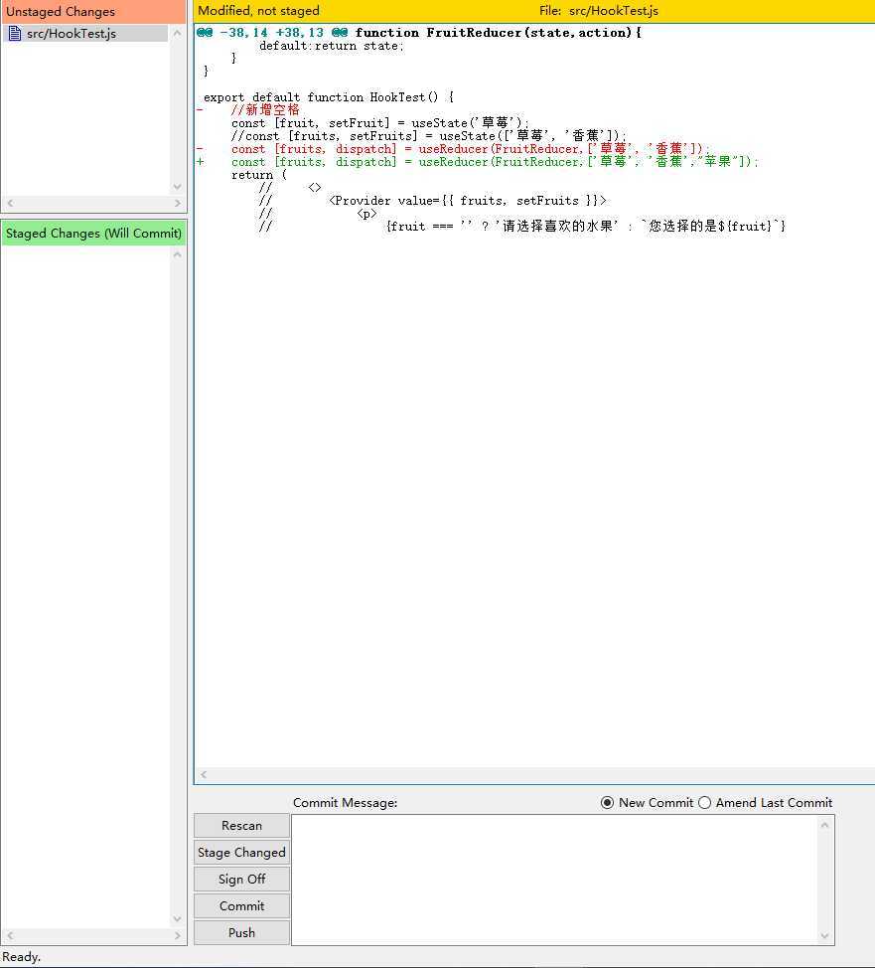This screenshot has height=968, width=875.
Task: Click the Sign Off button
Action: click(x=241, y=880)
